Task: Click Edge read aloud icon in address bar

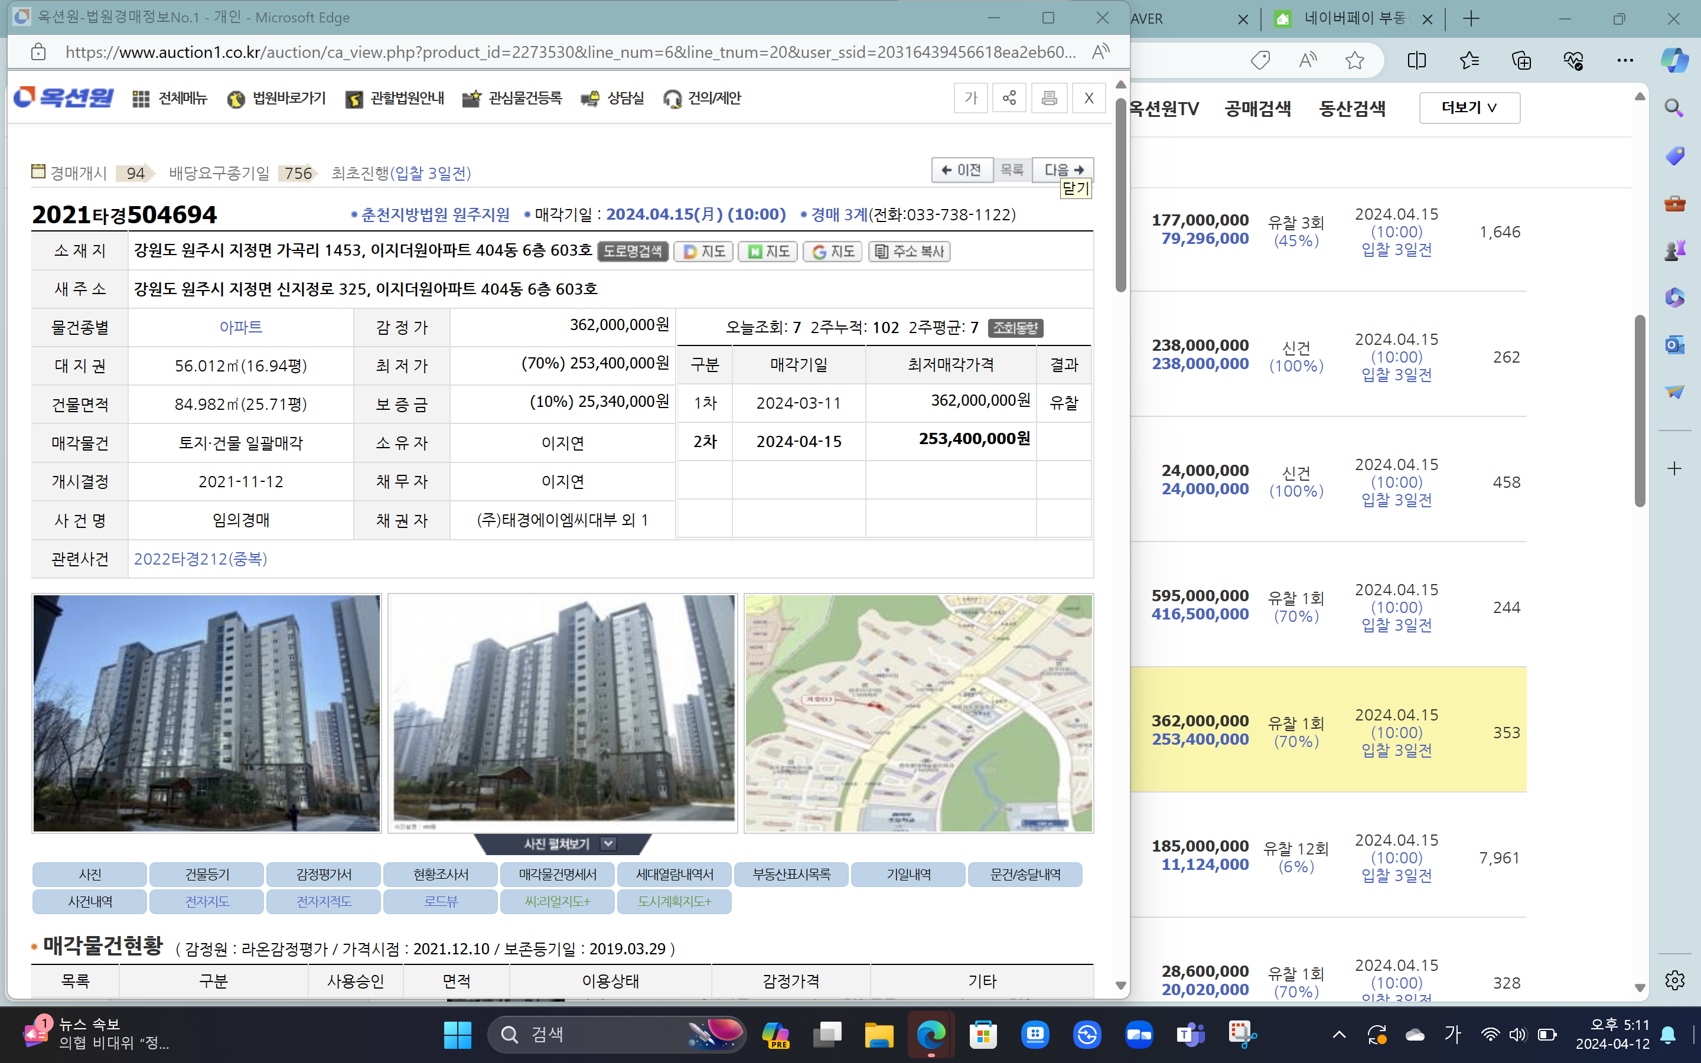Action: point(1101,51)
